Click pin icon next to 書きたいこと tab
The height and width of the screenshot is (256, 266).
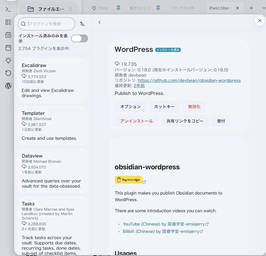pyautogui.click(x=158, y=8)
